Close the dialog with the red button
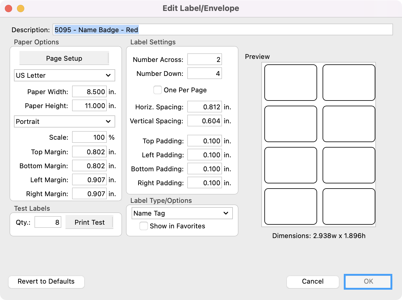Screen dimensions: 402x300 [x=8, y=9]
